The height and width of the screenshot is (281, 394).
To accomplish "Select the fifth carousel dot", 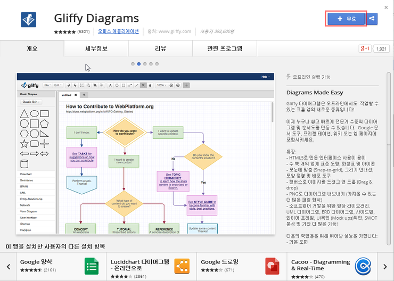I will click(x=157, y=64).
